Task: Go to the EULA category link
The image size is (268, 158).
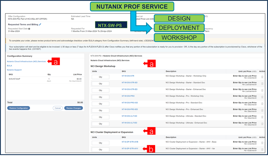Action: click(9, 66)
